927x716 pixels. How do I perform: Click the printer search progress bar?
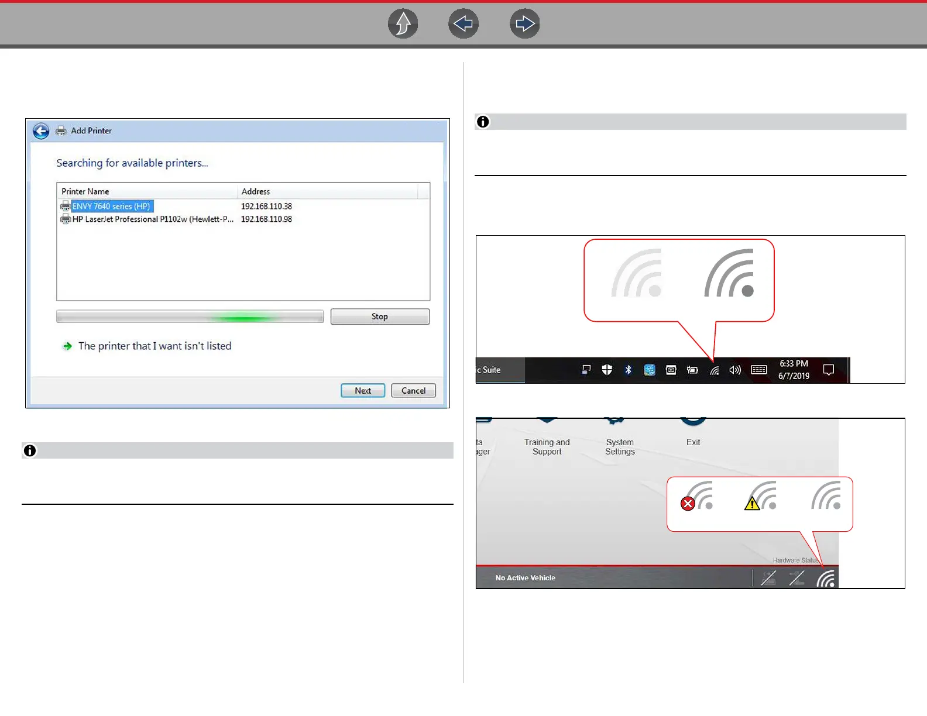click(x=190, y=316)
